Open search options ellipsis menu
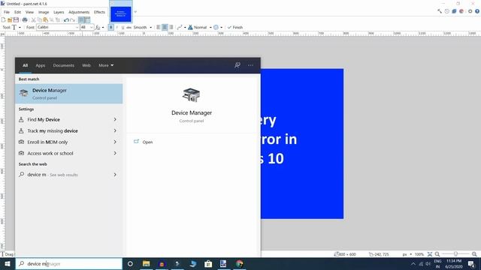The image size is (481, 270). 250,65
